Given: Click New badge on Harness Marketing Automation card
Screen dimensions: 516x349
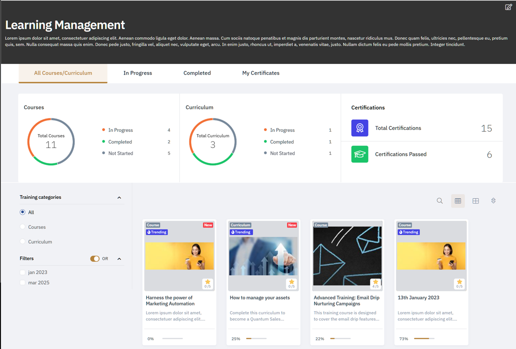Looking at the screenshot, I should point(208,225).
